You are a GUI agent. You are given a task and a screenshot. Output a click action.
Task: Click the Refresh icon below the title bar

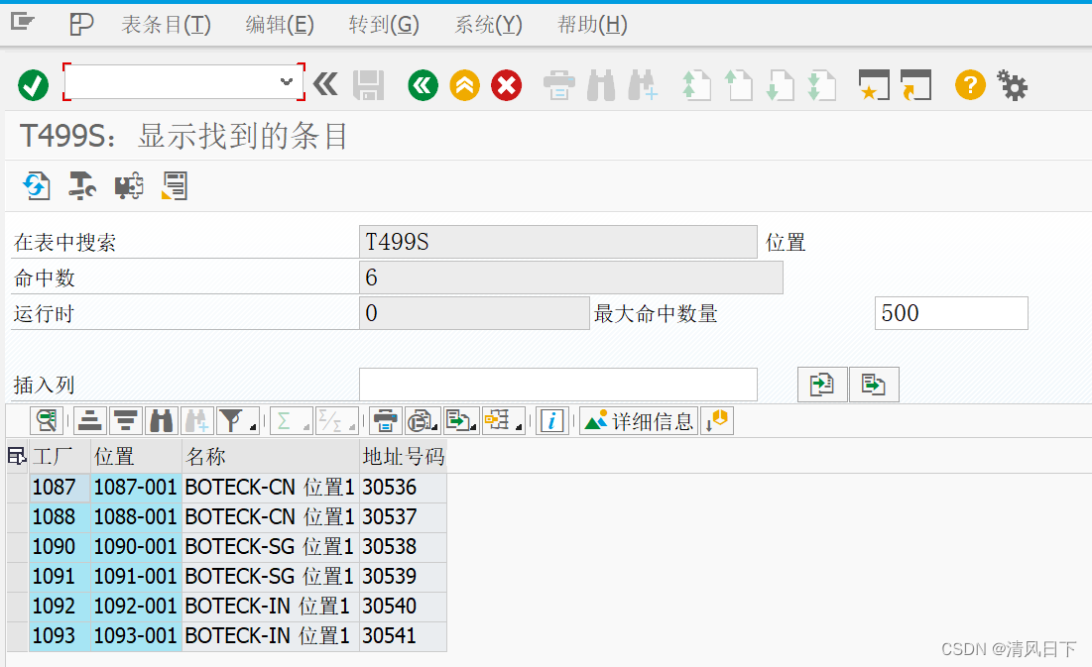(36, 185)
